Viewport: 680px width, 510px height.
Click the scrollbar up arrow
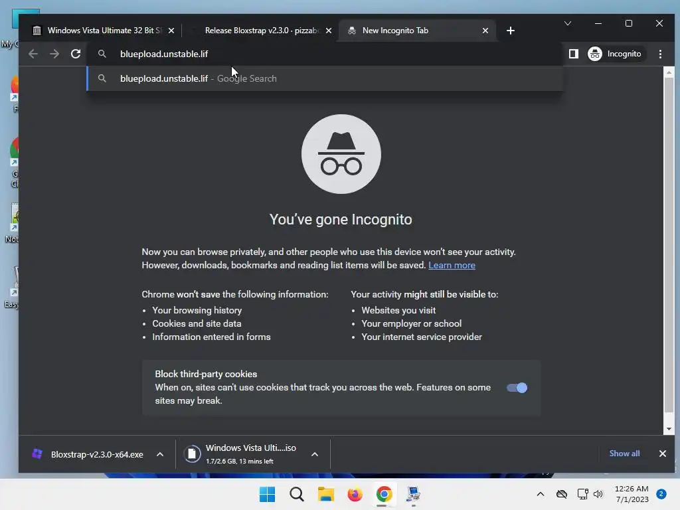point(669,72)
